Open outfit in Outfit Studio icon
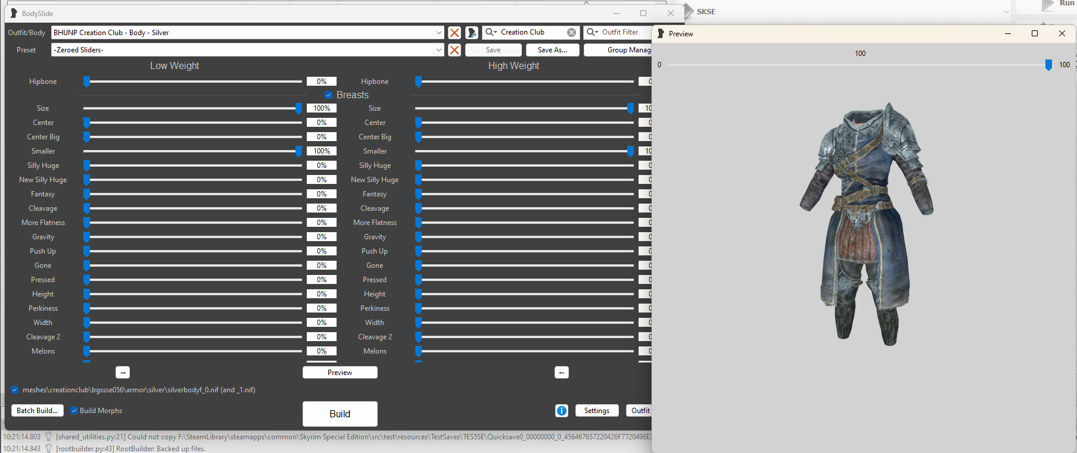 [472, 33]
